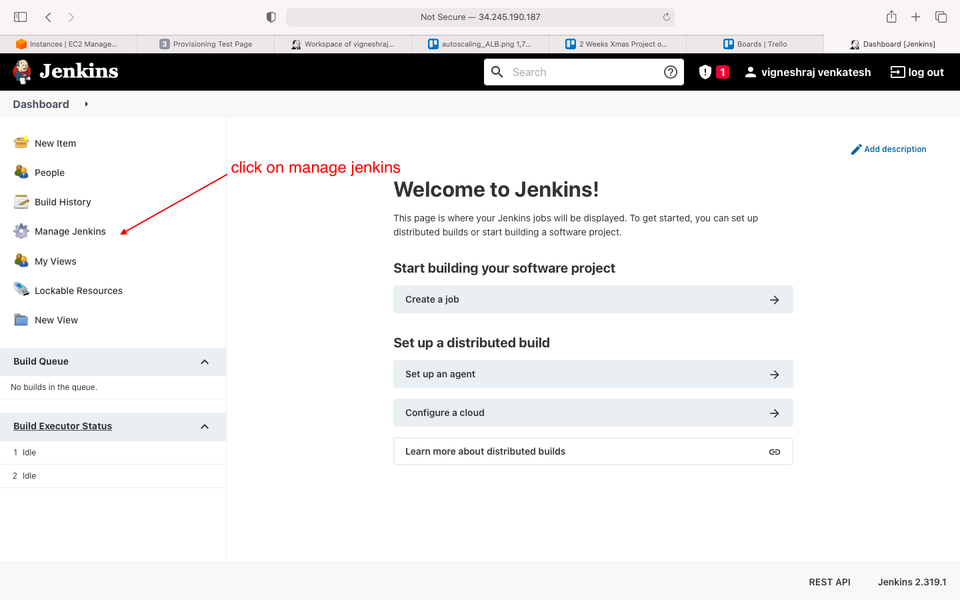Switch to Boards Trello tab

755,44
